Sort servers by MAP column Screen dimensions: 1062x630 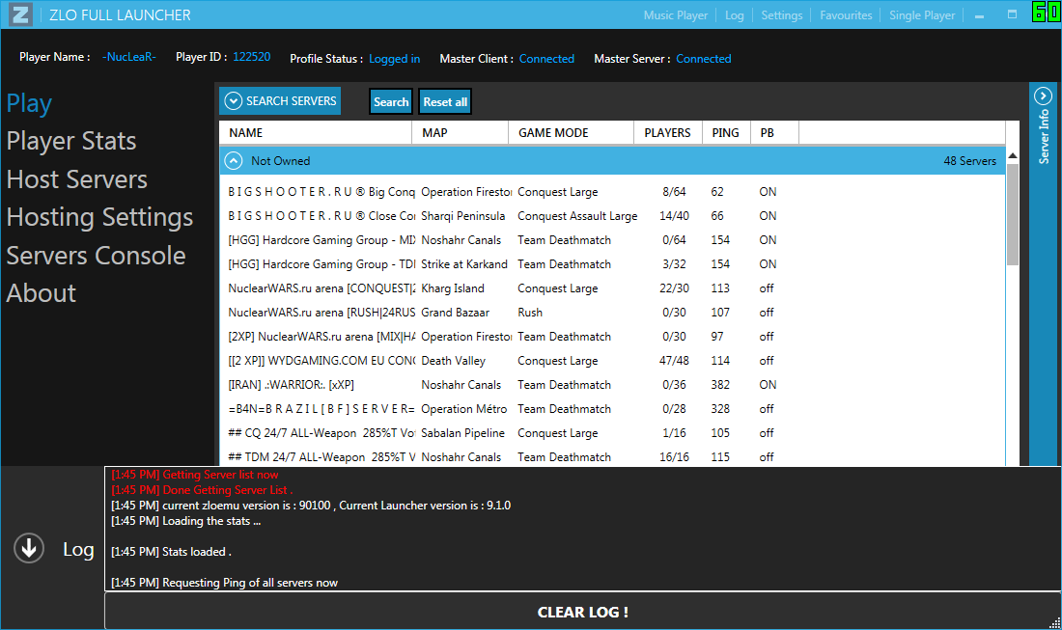(x=460, y=132)
